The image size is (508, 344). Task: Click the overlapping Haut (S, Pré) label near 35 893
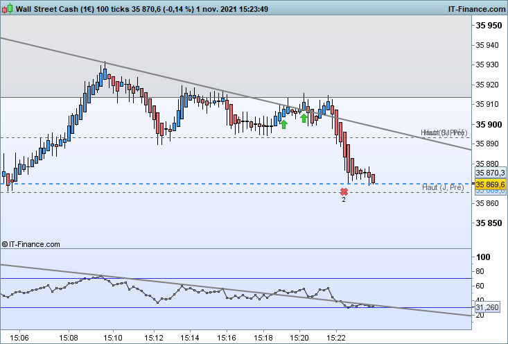pos(444,132)
